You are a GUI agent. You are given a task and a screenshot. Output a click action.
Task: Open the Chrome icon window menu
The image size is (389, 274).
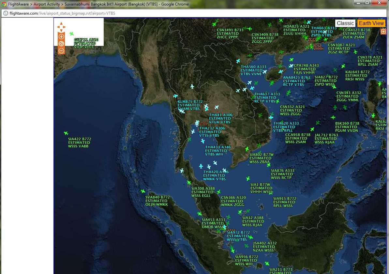click(x=4, y=4)
